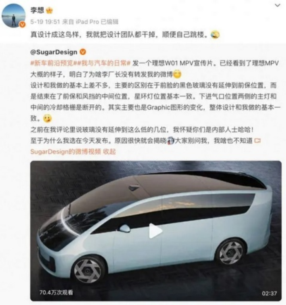Screen dimensions: 286x305
Task: Open 李想's profile avatar
Action: pos(14,15)
